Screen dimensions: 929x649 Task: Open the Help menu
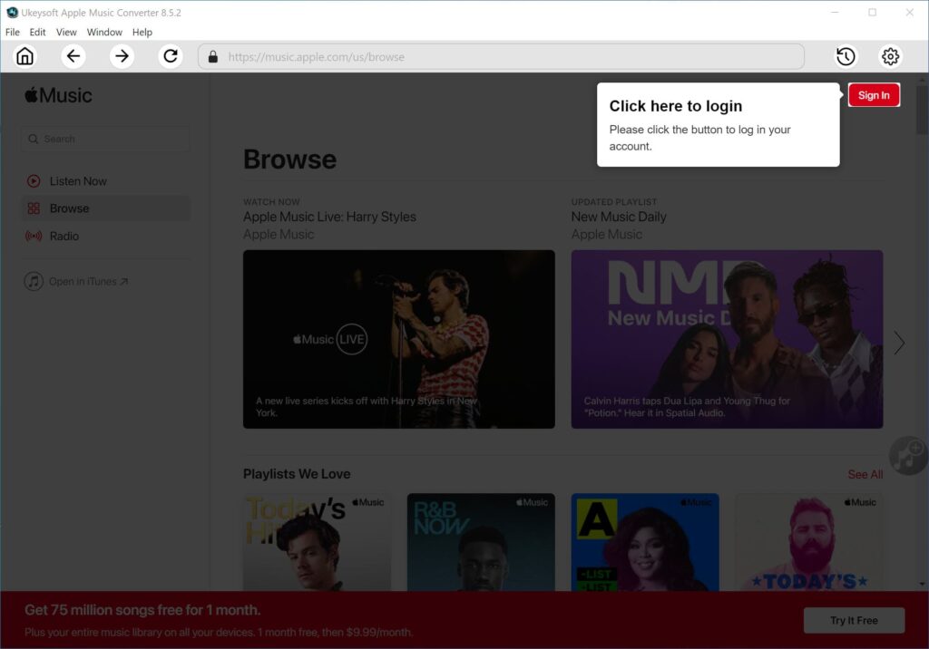pyautogui.click(x=142, y=32)
